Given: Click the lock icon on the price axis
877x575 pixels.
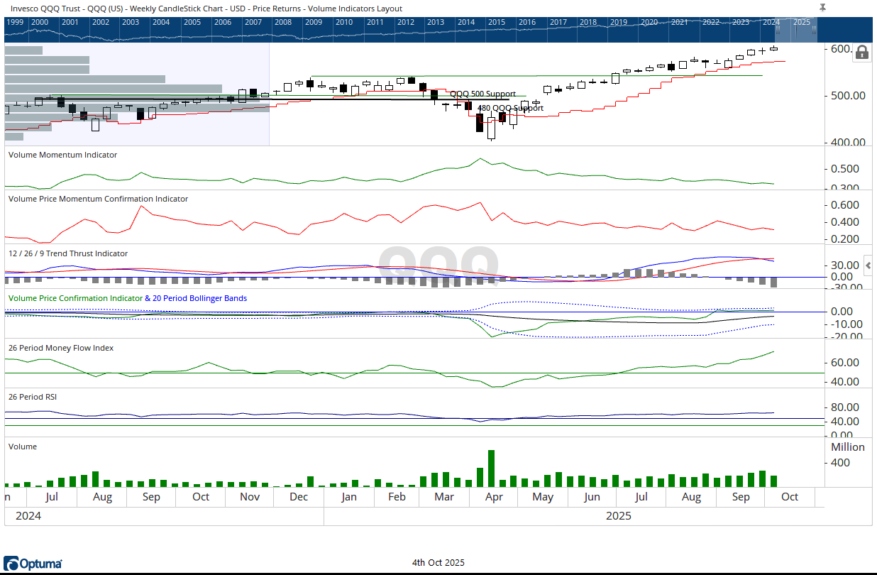Looking at the screenshot, I should (x=861, y=53).
